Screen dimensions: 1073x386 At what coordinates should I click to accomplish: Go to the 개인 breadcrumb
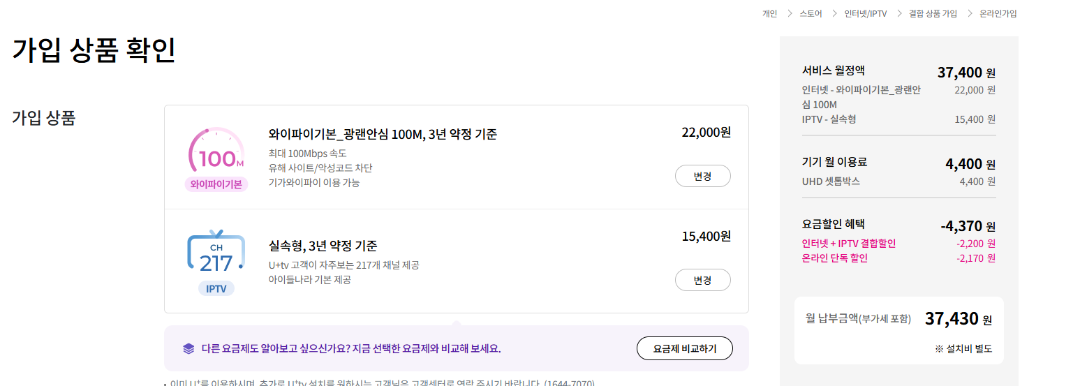click(x=769, y=13)
